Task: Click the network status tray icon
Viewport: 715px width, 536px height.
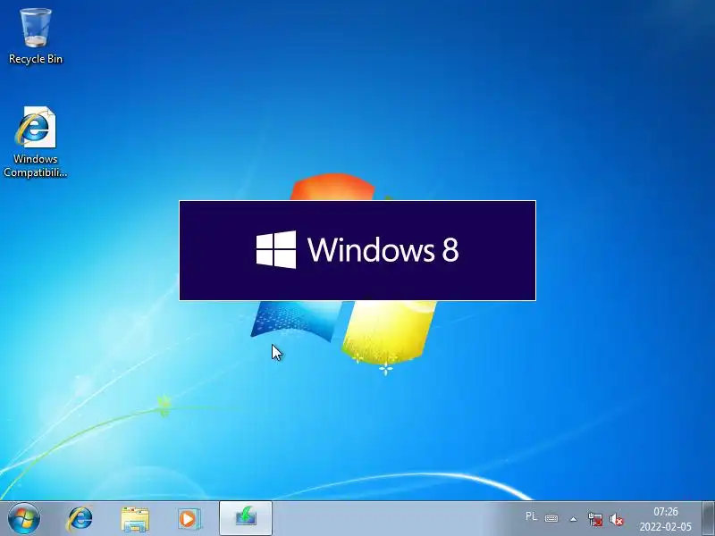Action: pos(595,519)
